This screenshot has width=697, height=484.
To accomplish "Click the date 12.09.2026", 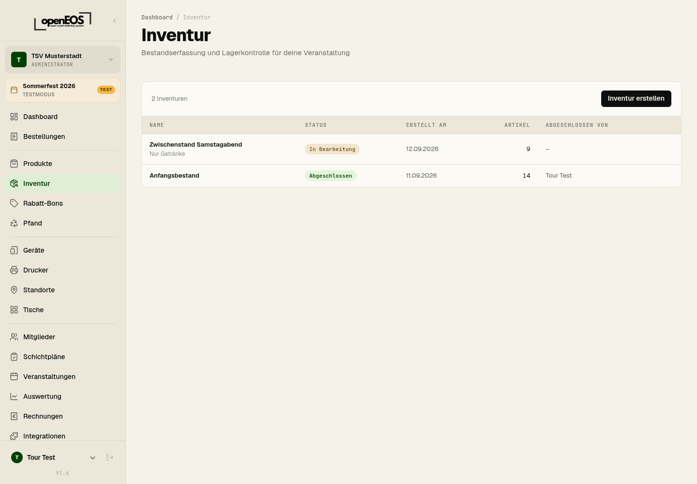I will coord(422,149).
